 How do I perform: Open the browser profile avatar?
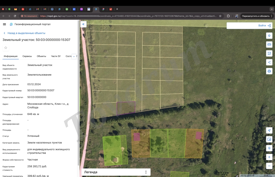[x=237, y=16]
